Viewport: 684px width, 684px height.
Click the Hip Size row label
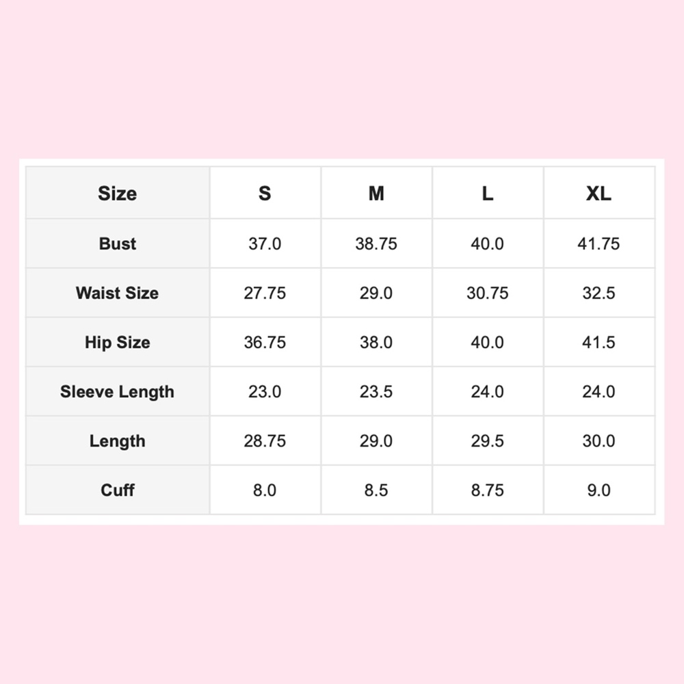[117, 342]
